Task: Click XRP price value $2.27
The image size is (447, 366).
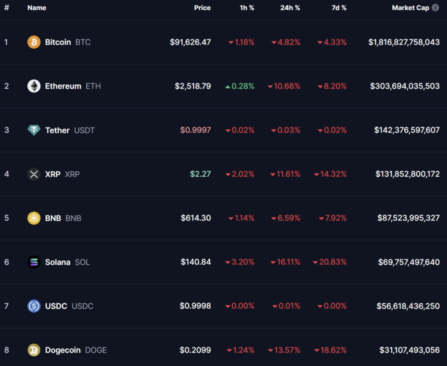Action: (x=200, y=174)
